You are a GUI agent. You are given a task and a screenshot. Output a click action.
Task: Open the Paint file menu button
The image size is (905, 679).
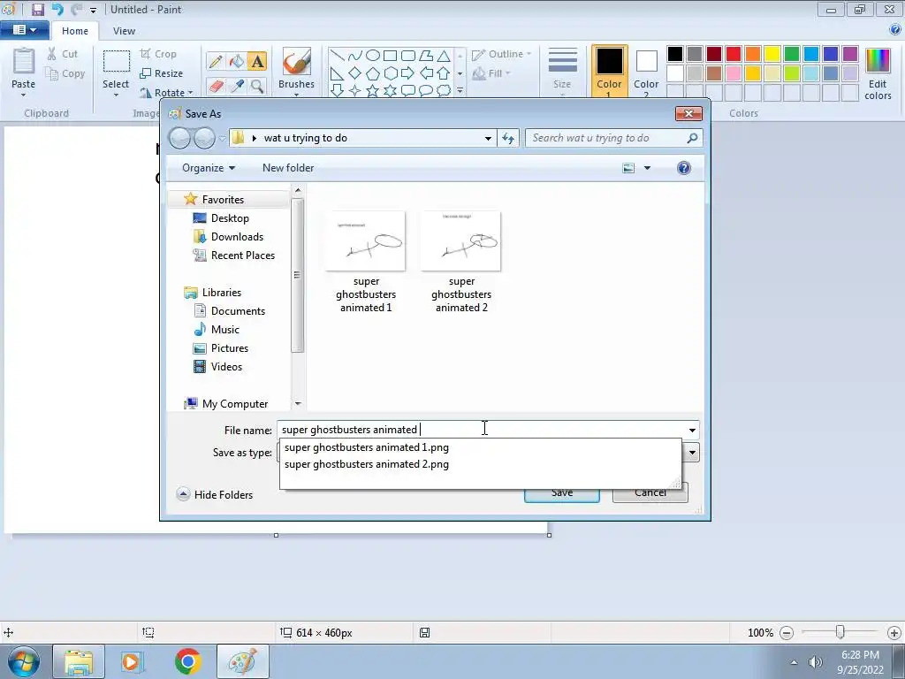point(24,30)
